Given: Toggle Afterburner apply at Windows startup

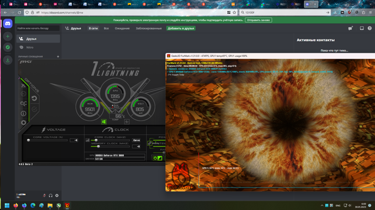Looking at the screenshot, I should 104,122.
